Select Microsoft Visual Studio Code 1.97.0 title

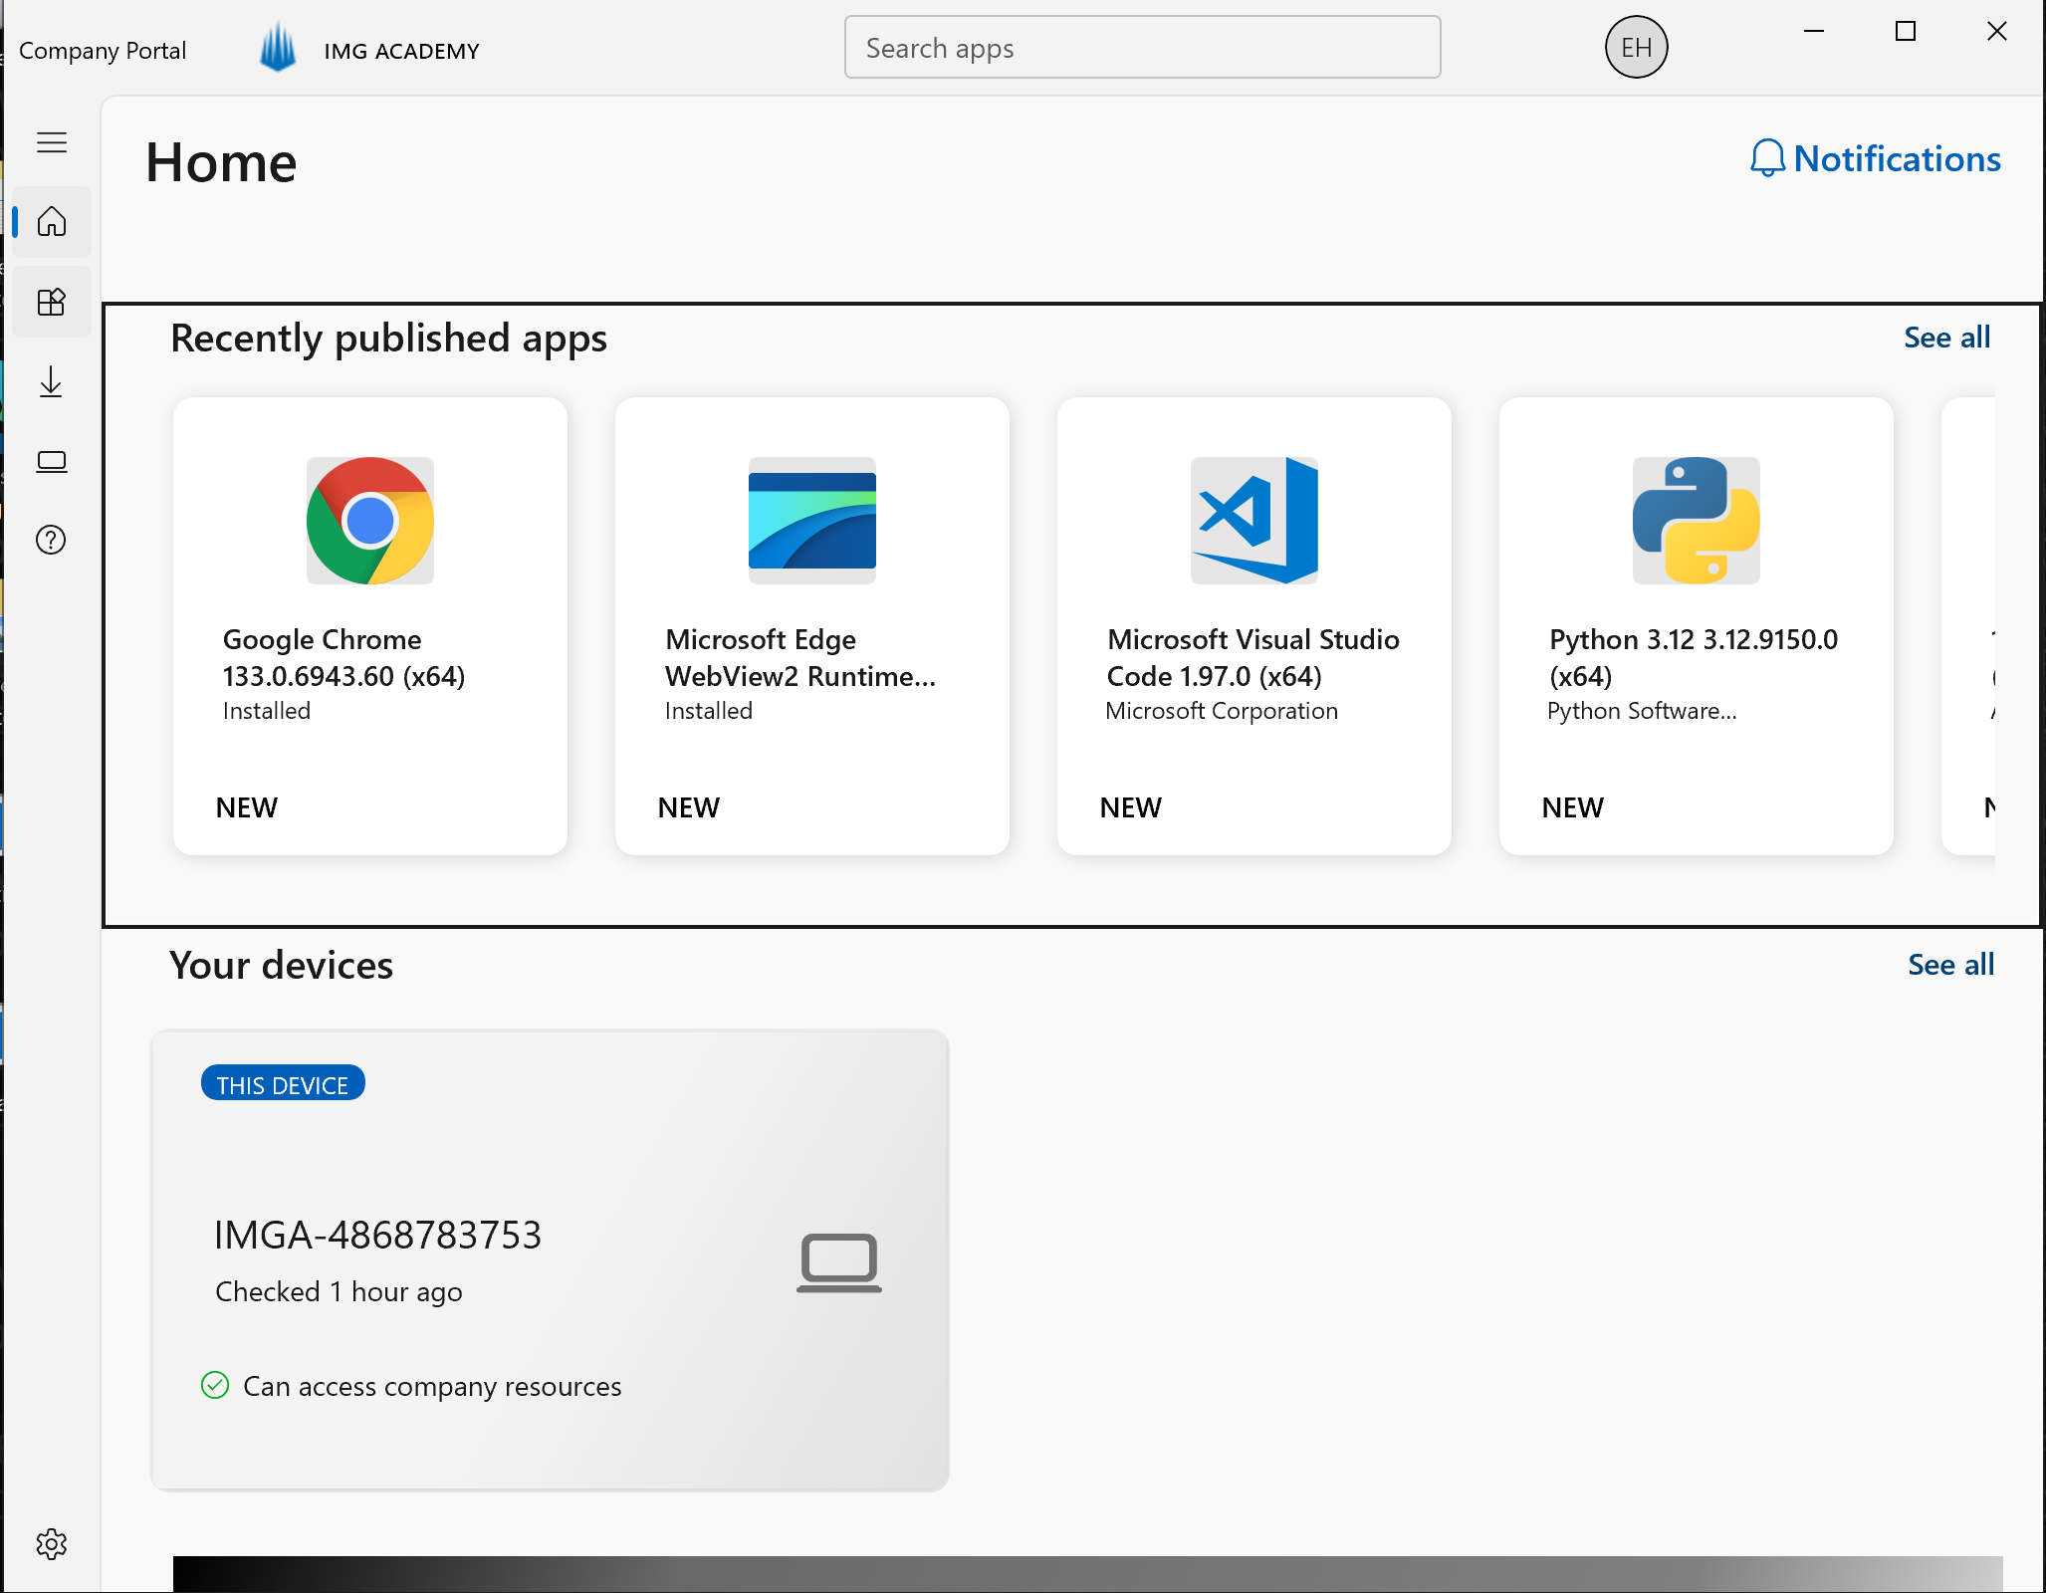1253,657
